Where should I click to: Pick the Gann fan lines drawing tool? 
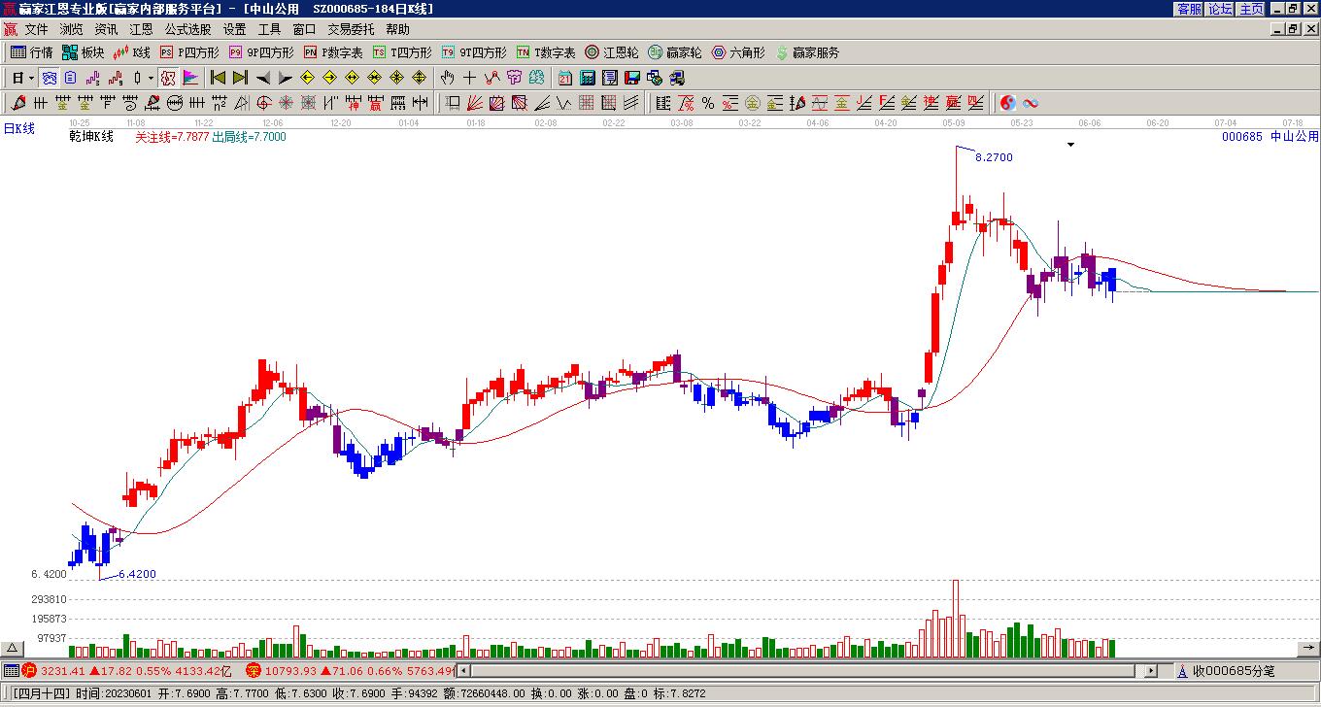pos(474,103)
